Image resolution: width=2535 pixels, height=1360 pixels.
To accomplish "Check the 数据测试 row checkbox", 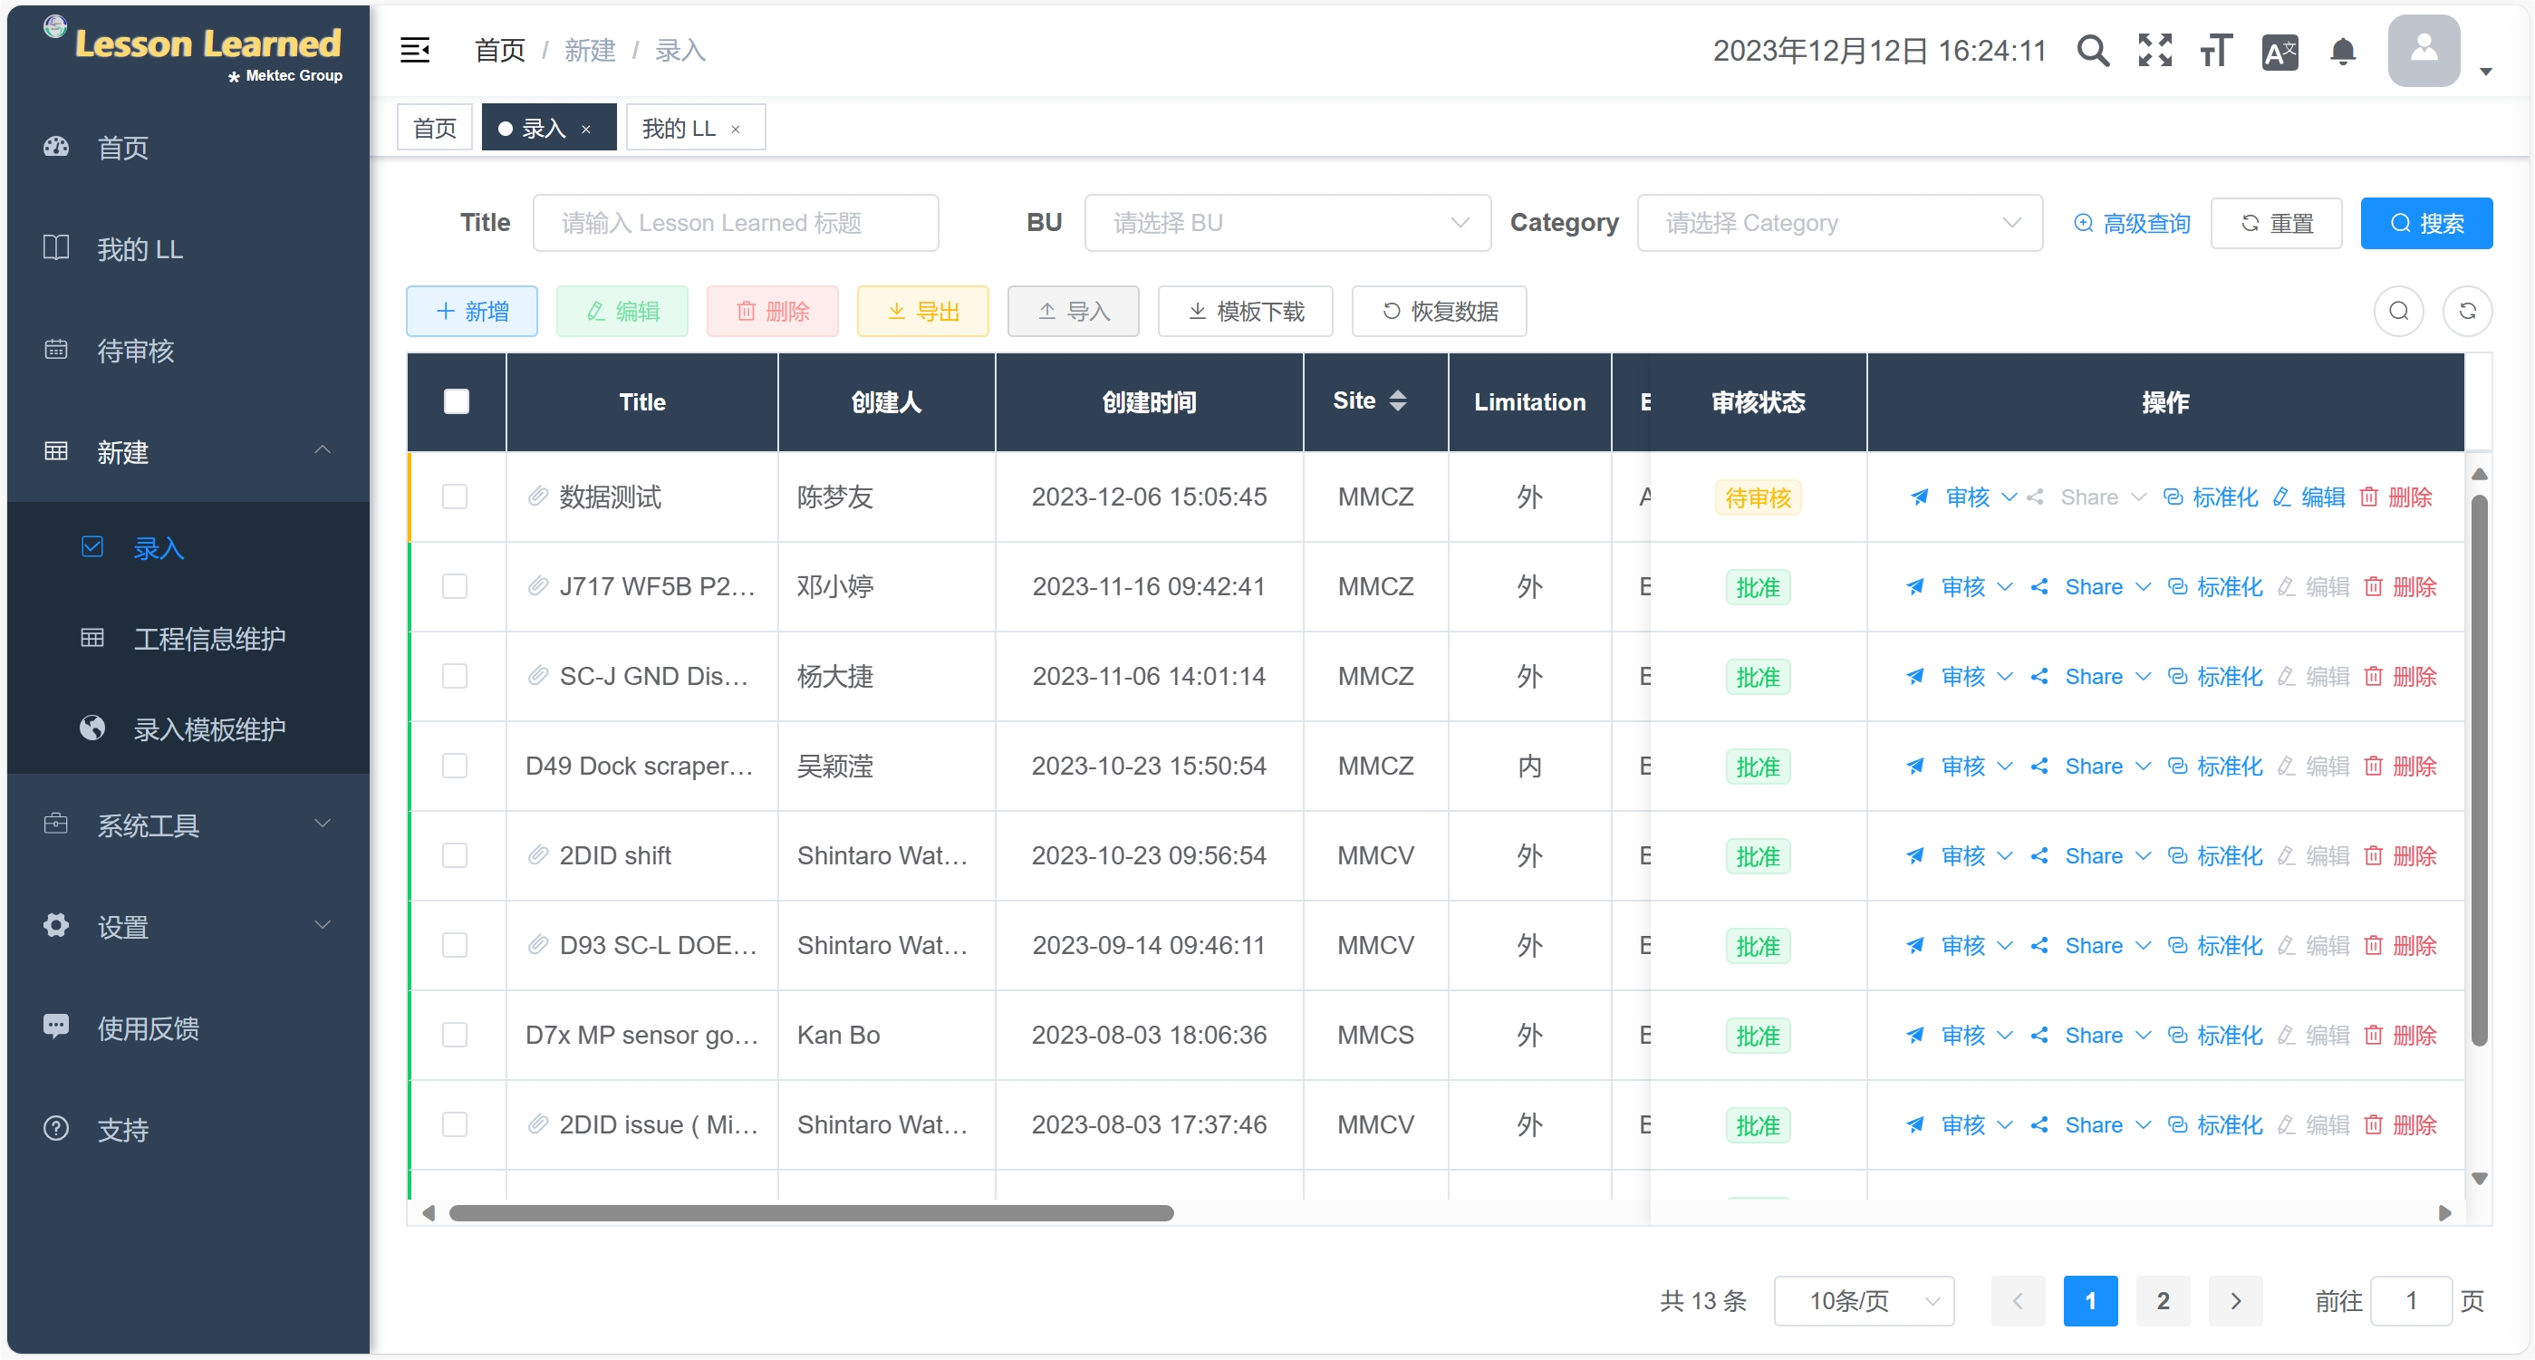I will pos(455,496).
